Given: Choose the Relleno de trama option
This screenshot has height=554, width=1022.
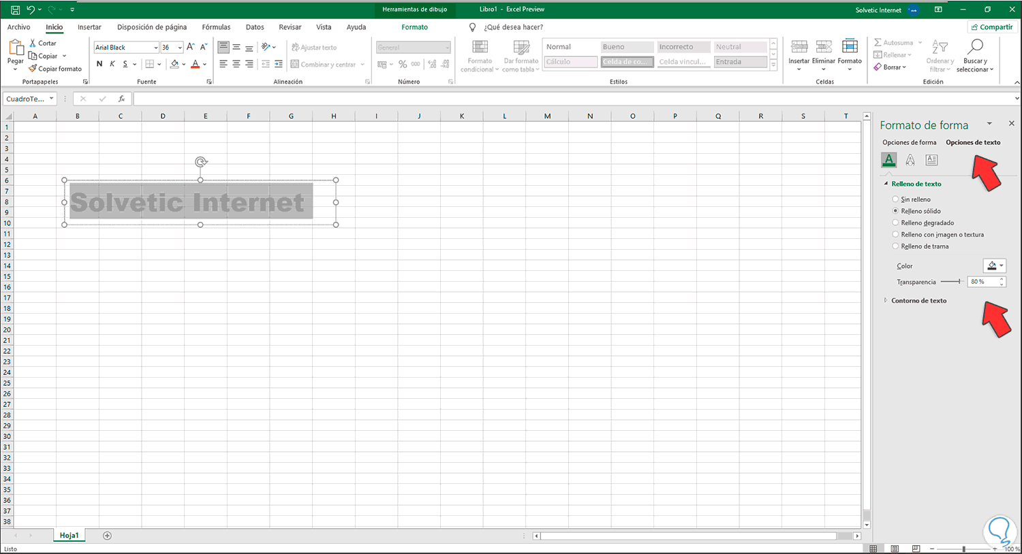Looking at the screenshot, I should click(x=895, y=246).
